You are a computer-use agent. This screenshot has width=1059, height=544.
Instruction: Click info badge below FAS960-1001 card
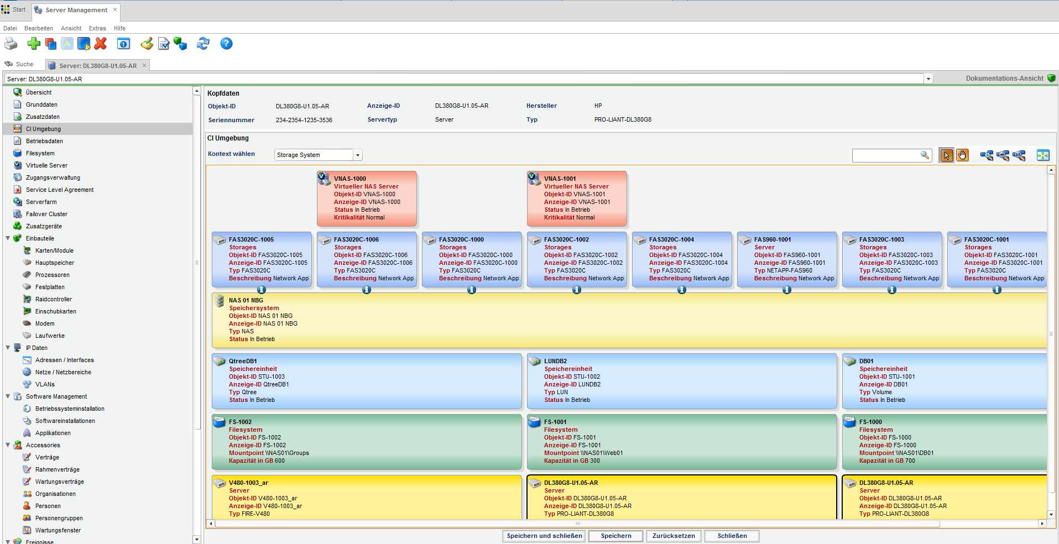click(787, 290)
